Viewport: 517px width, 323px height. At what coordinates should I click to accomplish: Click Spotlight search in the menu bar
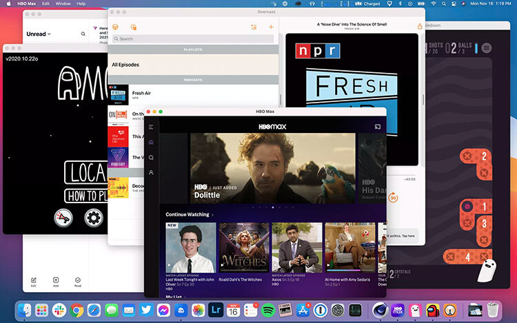point(444,3)
